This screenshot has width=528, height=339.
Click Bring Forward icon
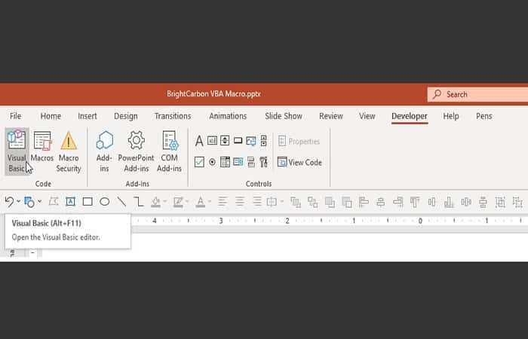pyautogui.click(x=330, y=202)
